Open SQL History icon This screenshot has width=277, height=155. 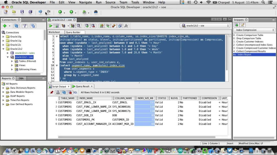120,26
